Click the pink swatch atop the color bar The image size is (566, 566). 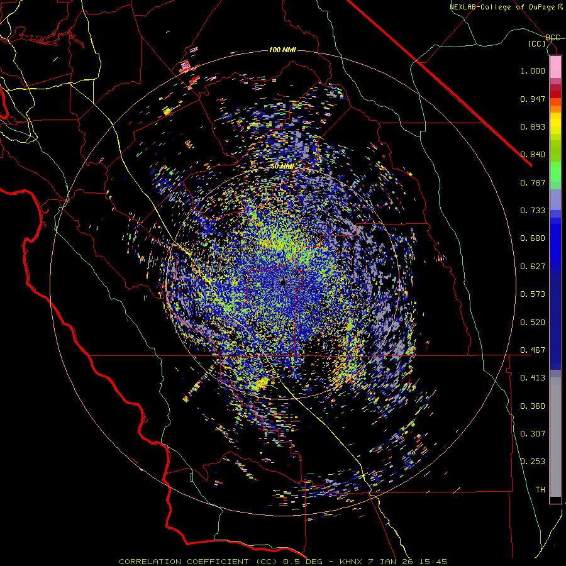click(x=555, y=67)
